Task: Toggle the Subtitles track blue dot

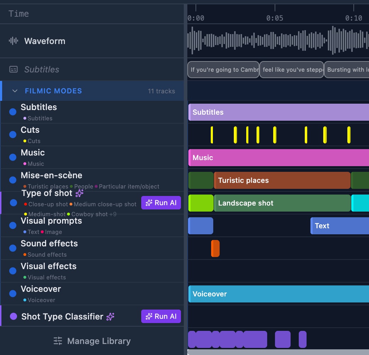Action: [13, 112]
